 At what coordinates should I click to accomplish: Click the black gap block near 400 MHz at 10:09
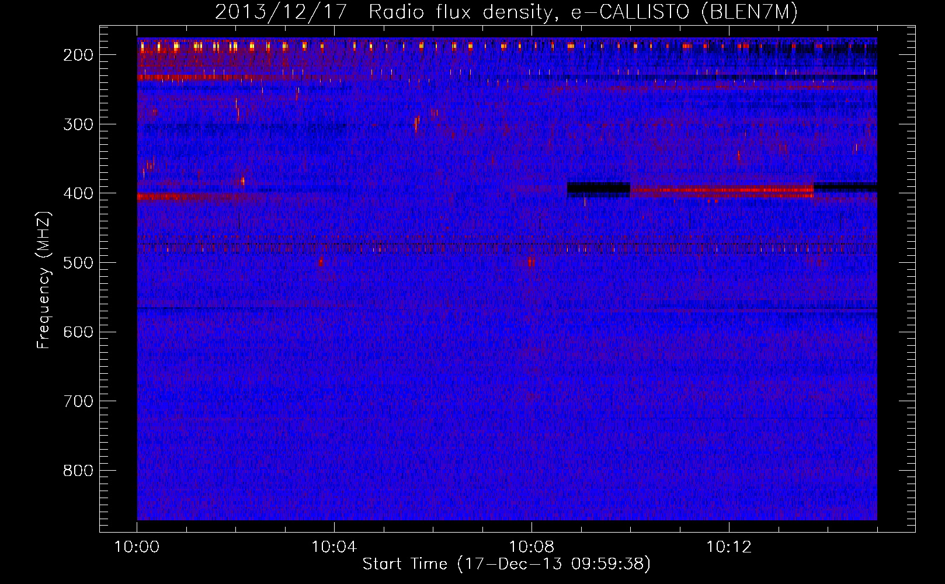pyautogui.click(x=599, y=189)
